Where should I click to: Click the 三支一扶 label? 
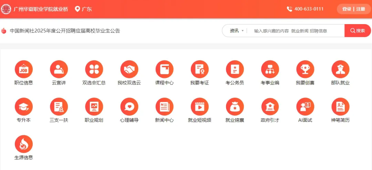point(59,120)
